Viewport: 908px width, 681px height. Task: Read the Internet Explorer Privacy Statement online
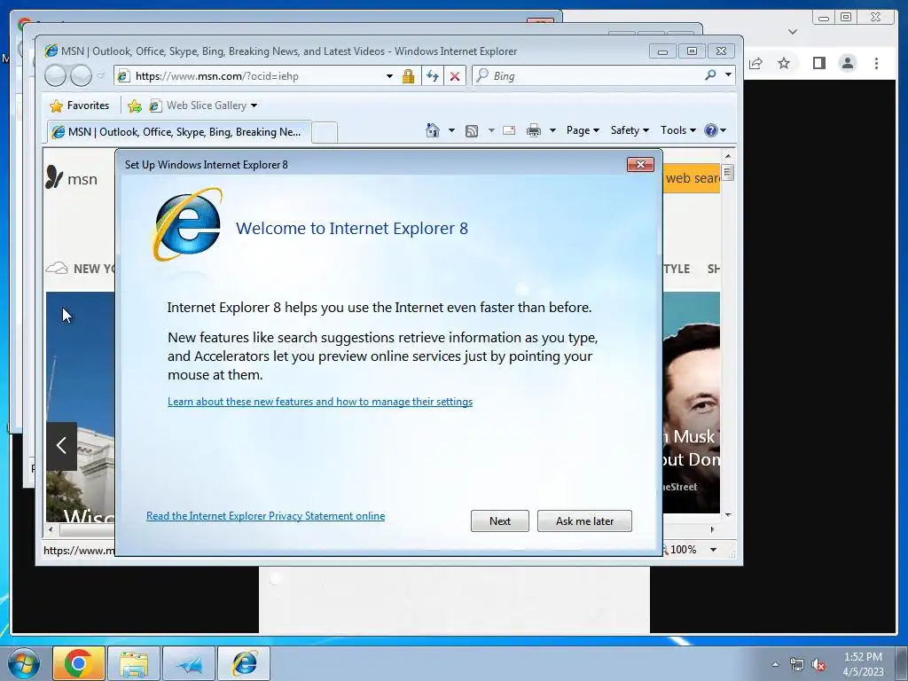pos(265,515)
